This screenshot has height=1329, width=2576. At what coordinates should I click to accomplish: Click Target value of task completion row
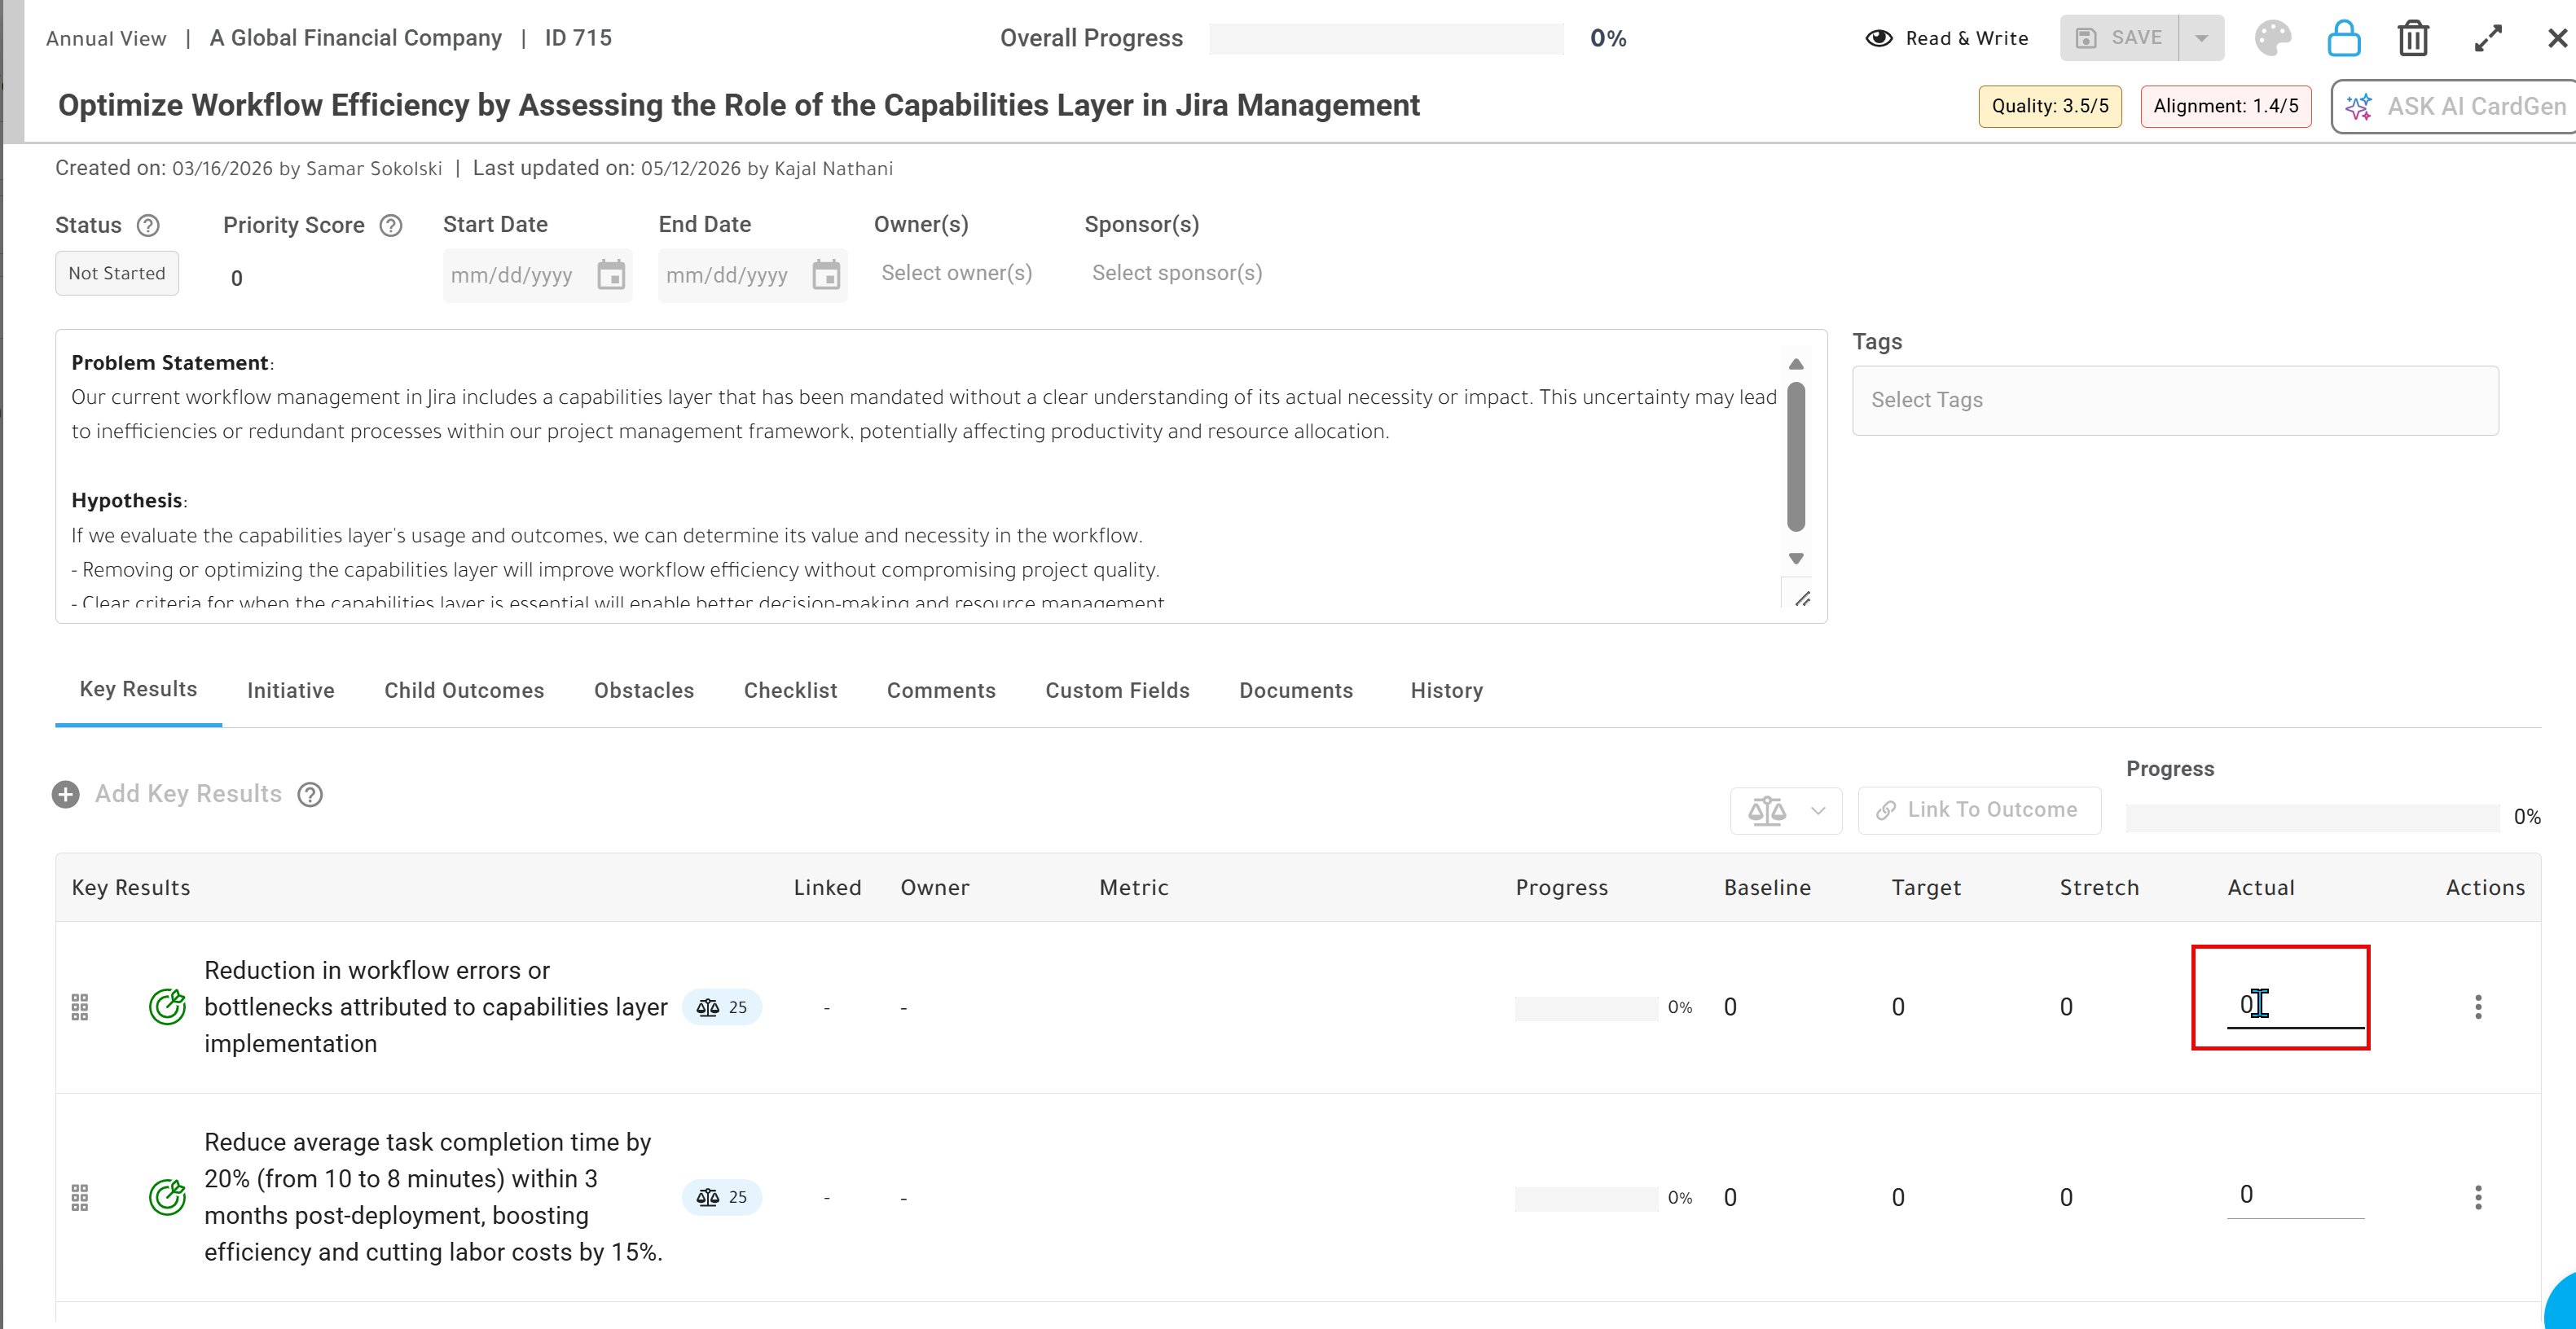coord(1898,1197)
